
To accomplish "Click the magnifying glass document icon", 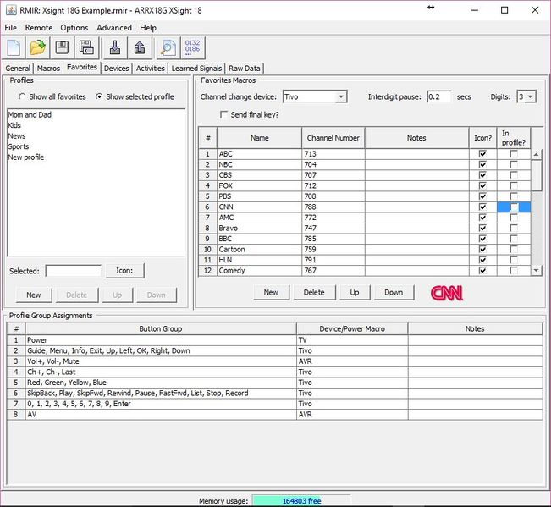I will click(168, 47).
